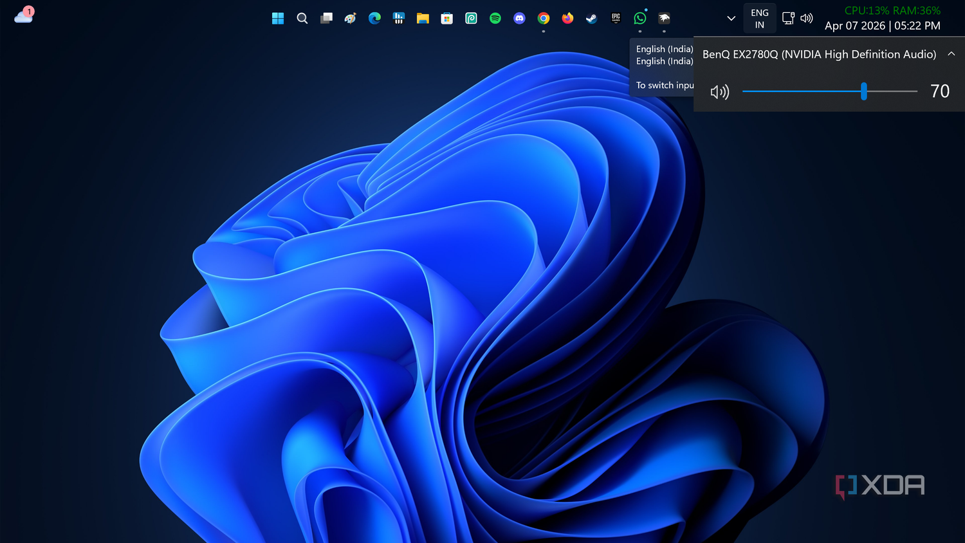Click the volume level value 70
Screen dimensions: 965x543
[940, 91]
